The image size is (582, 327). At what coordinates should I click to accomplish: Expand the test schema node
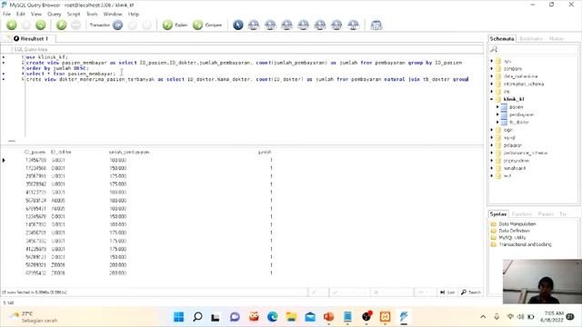tap(492, 175)
